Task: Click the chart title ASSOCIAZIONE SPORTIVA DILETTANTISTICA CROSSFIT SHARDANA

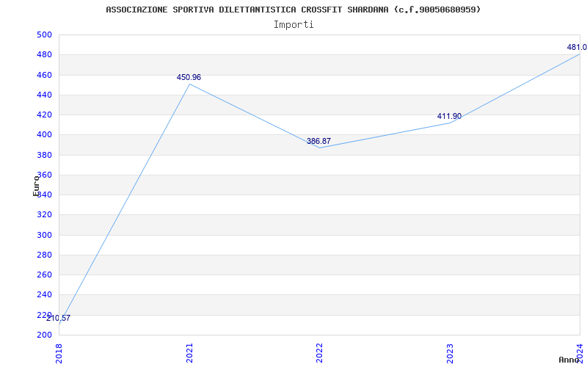Action: coord(293,10)
